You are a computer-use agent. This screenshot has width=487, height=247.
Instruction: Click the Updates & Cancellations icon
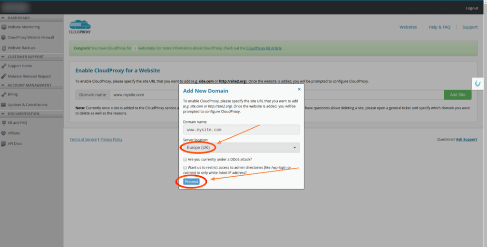pos(4,105)
